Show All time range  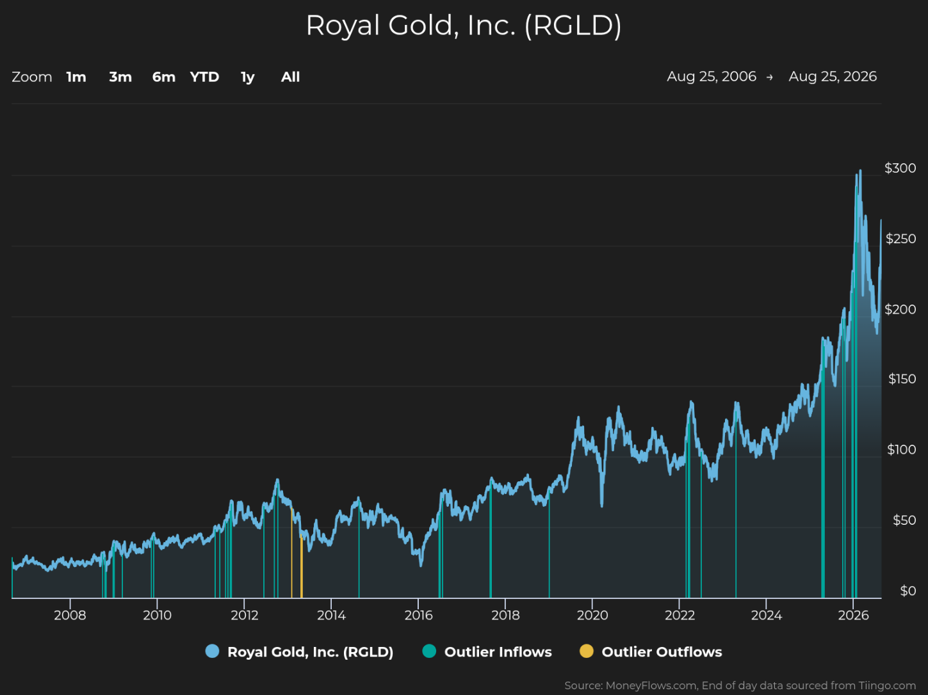pyautogui.click(x=290, y=77)
